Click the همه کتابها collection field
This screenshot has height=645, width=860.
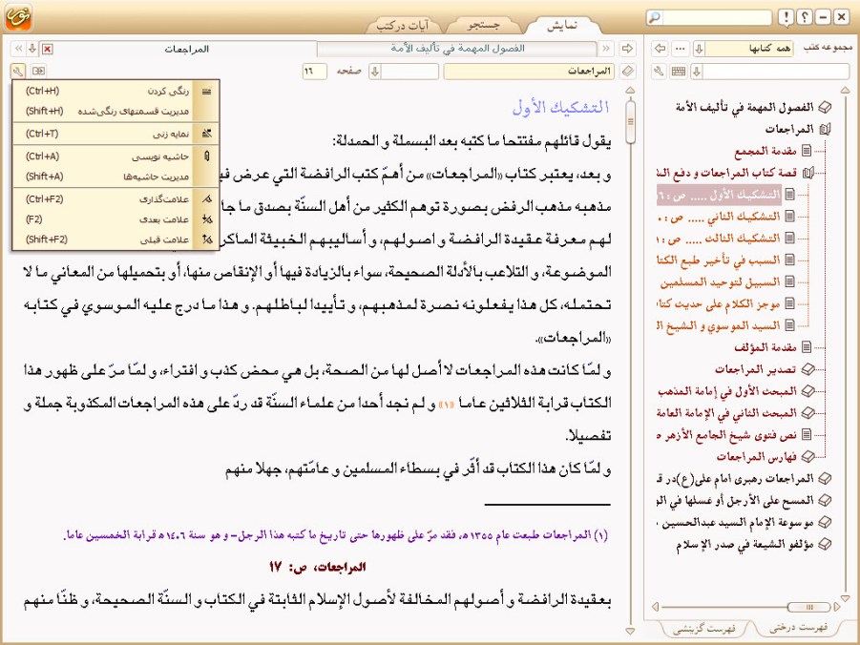pyautogui.click(x=750, y=49)
